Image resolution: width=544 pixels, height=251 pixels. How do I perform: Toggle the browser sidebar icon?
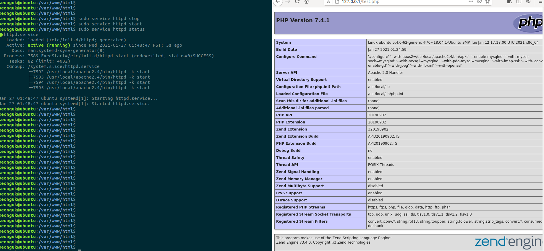(x=519, y=2)
